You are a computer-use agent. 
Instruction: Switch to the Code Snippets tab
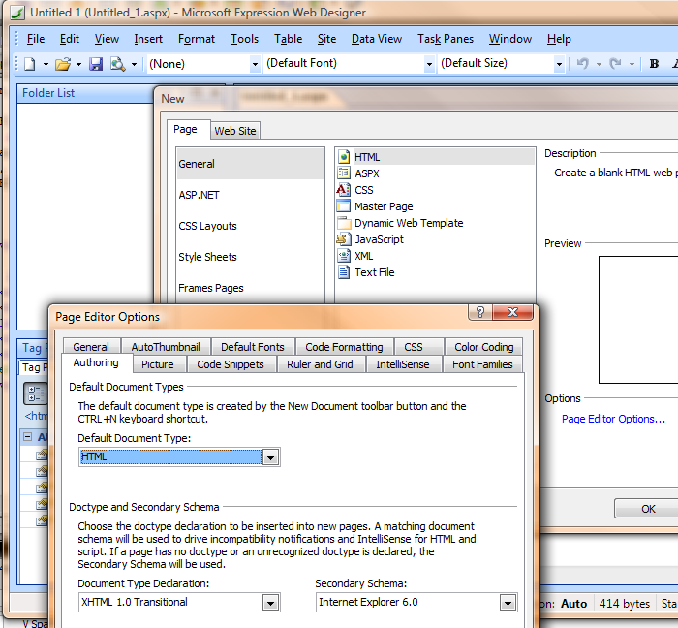pos(231,364)
